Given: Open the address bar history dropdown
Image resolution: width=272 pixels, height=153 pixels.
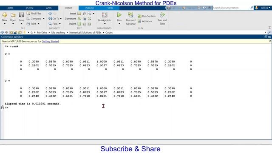Looking at the screenshot, I should tap(265, 32).
